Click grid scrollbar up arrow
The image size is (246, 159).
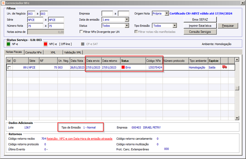tap(237, 60)
